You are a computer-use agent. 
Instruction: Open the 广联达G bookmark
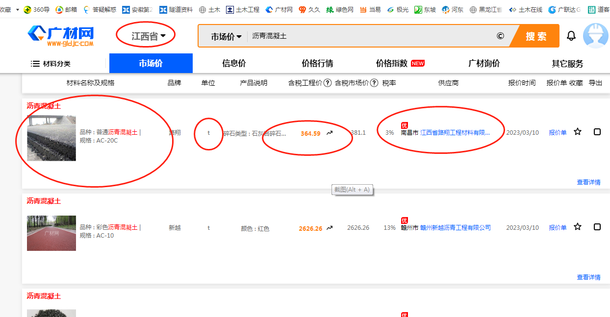point(564,9)
